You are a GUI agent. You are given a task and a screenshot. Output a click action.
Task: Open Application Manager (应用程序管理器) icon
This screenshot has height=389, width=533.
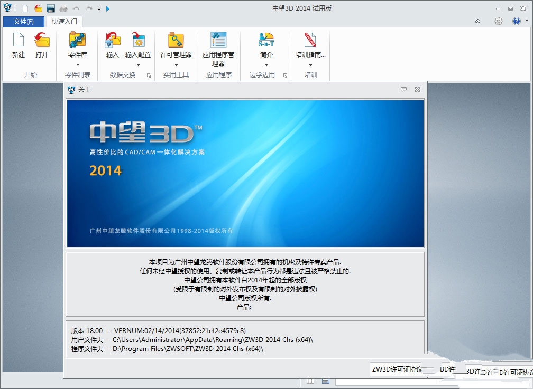(218, 40)
